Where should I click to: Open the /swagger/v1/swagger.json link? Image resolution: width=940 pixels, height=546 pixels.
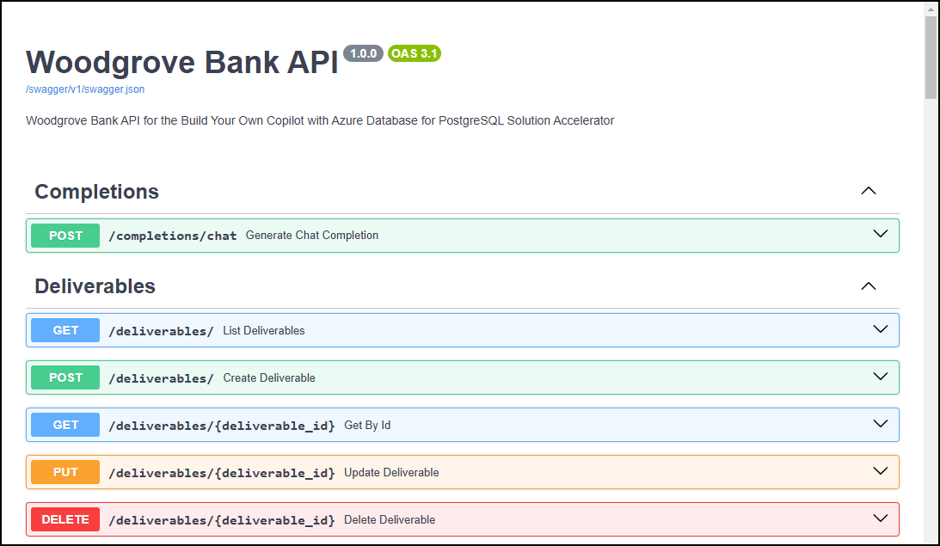tap(85, 89)
